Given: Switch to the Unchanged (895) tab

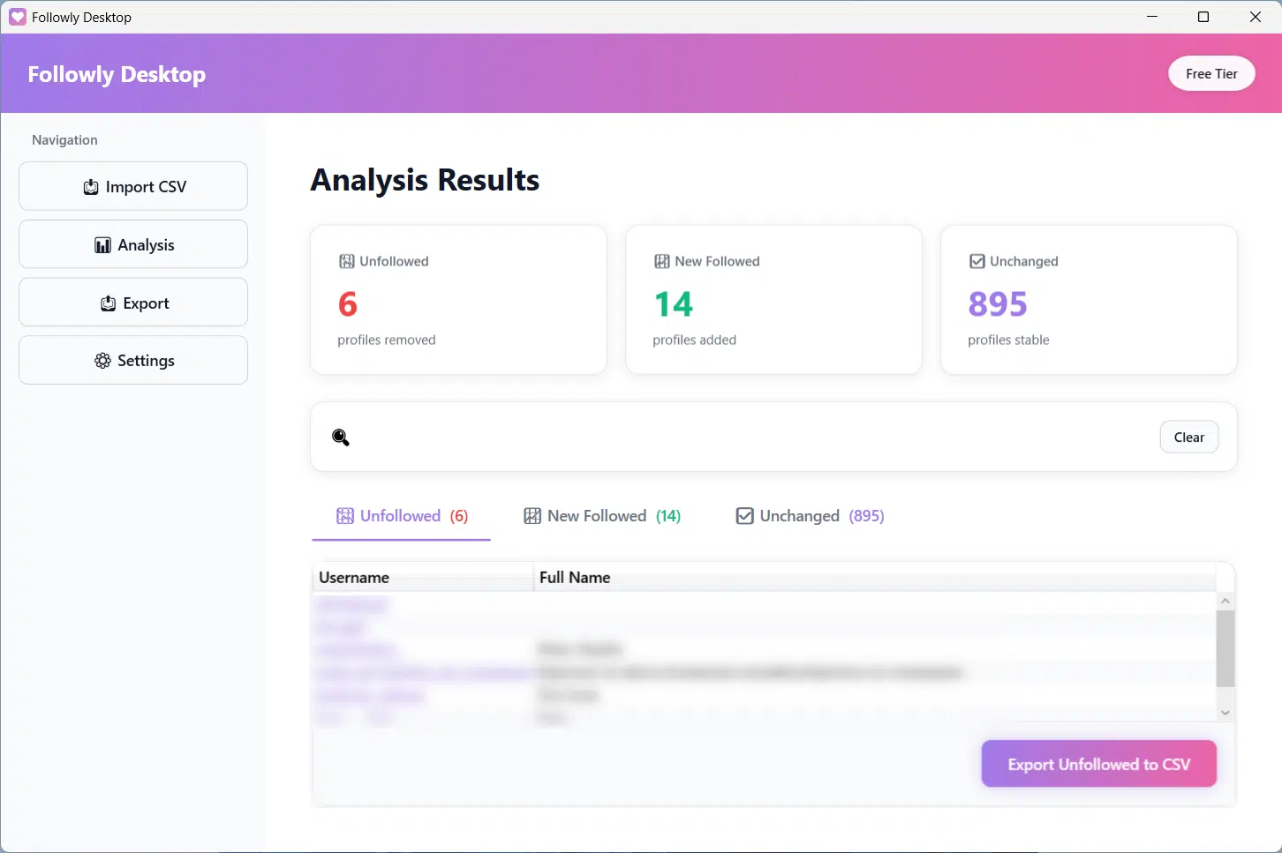Looking at the screenshot, I should point(810,516).
